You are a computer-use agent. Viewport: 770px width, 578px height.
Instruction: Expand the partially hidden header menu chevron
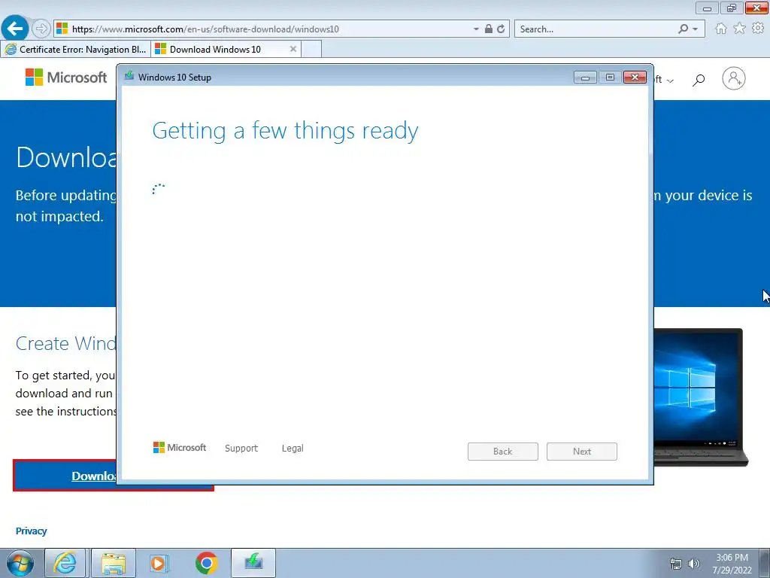click(x=670, y=80)
